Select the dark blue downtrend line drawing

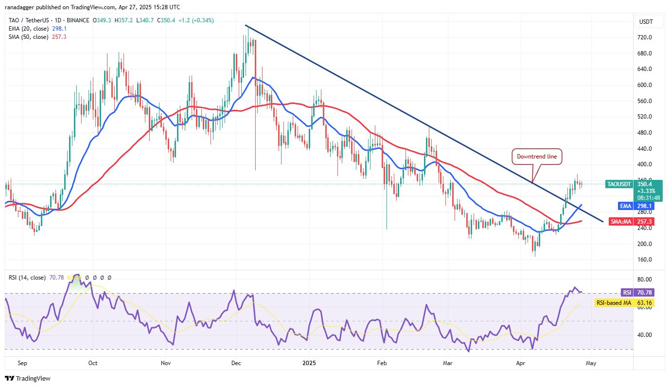[424, 123]
